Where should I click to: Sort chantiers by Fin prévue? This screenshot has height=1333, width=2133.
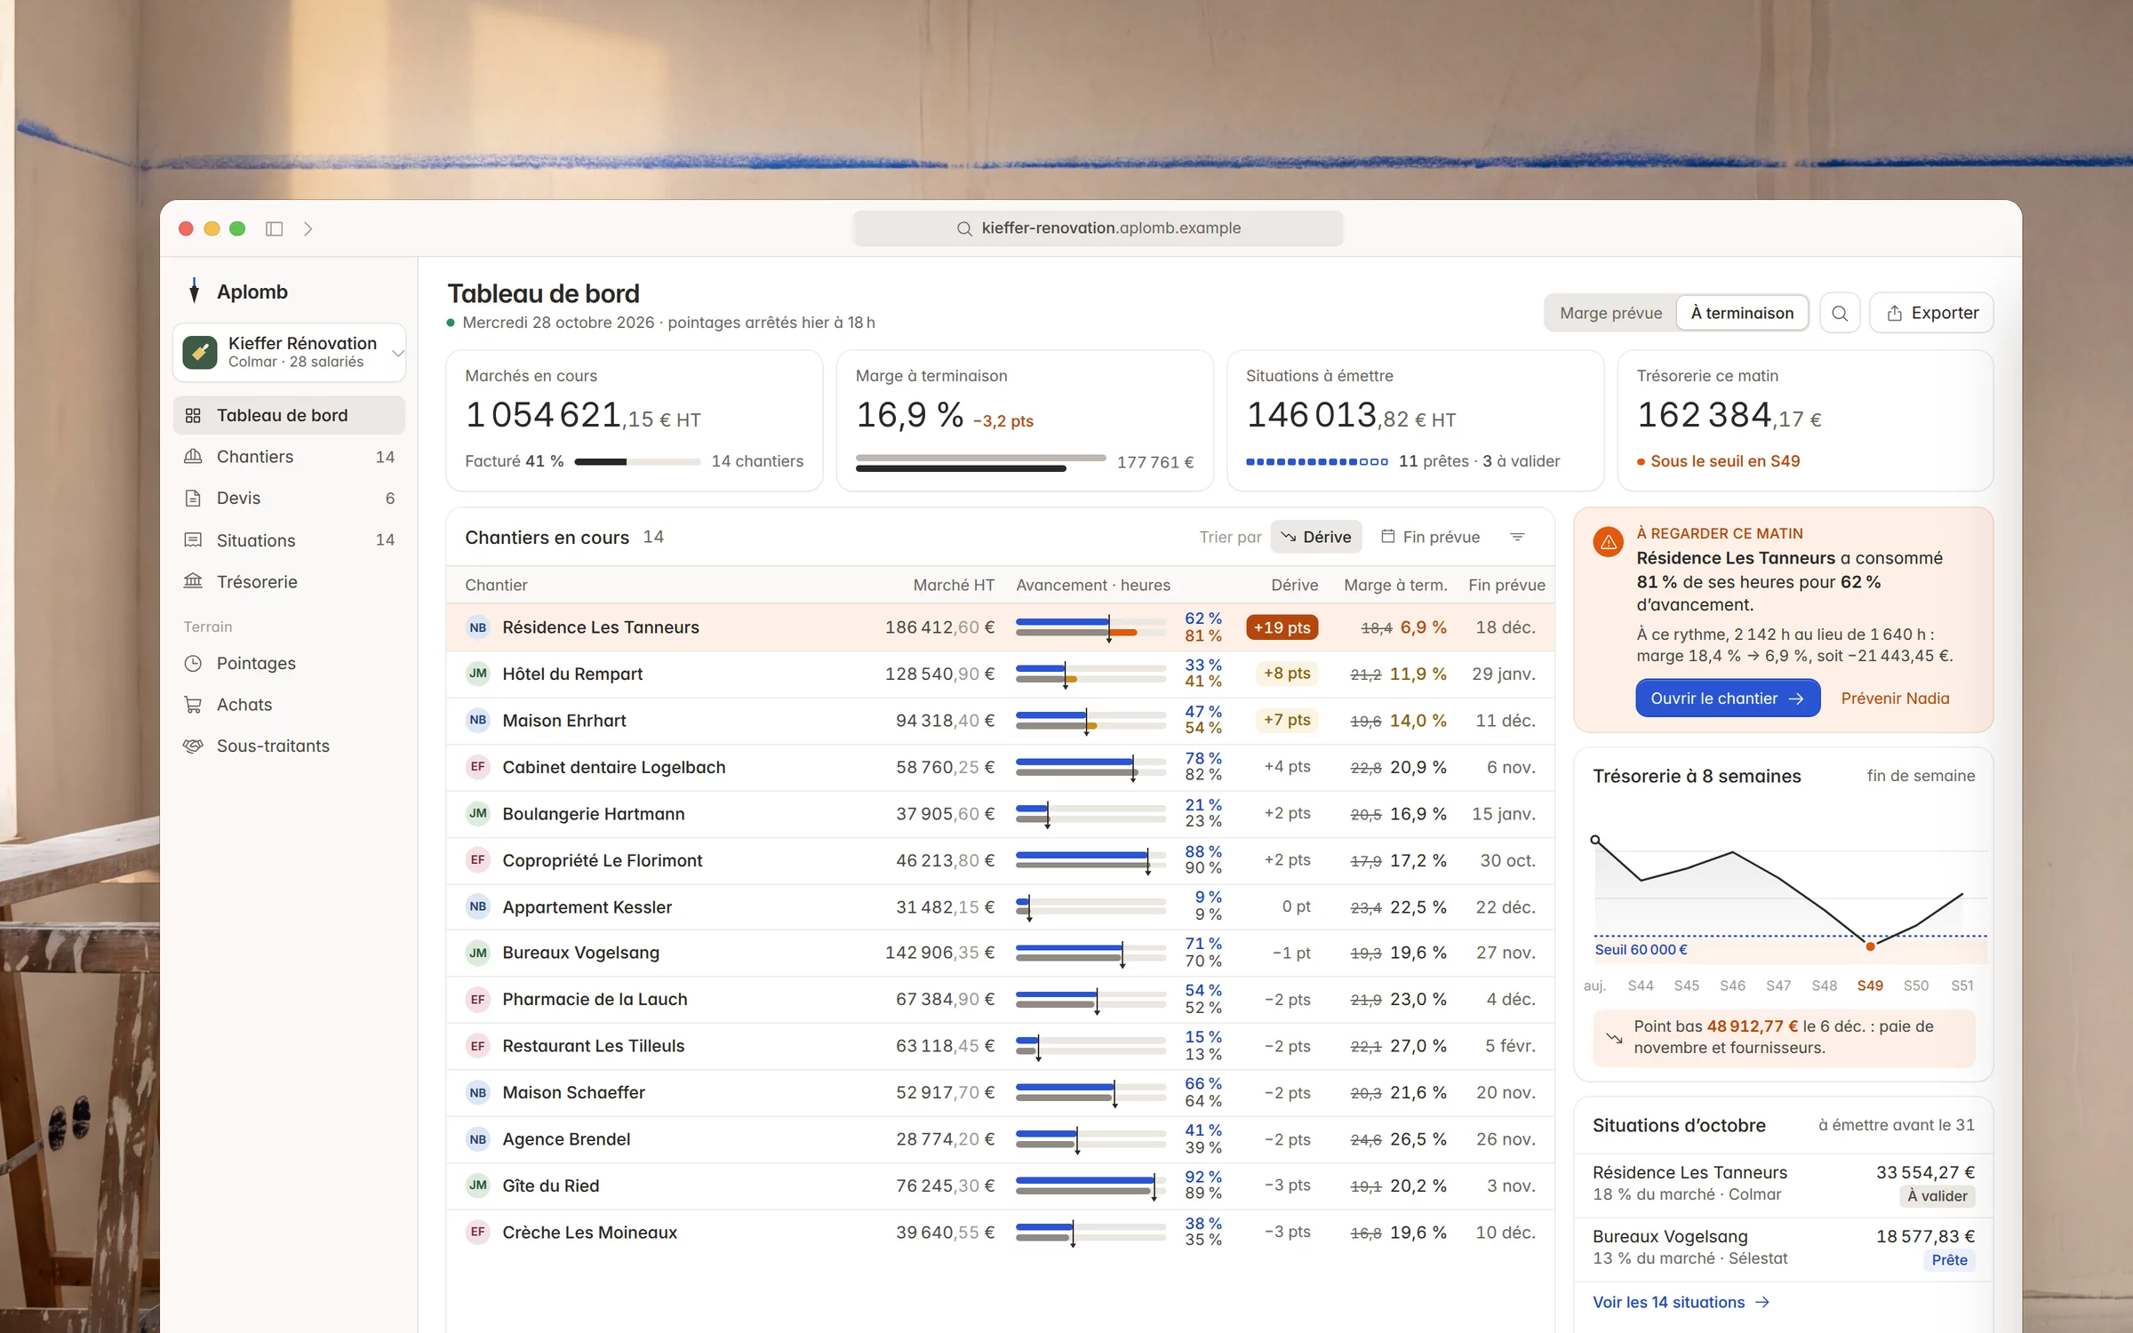(x=1430, y=537)
